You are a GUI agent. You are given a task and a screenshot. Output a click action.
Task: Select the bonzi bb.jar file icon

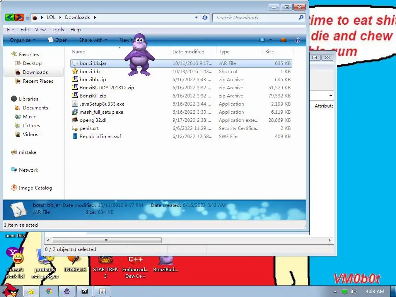point(75,63)
